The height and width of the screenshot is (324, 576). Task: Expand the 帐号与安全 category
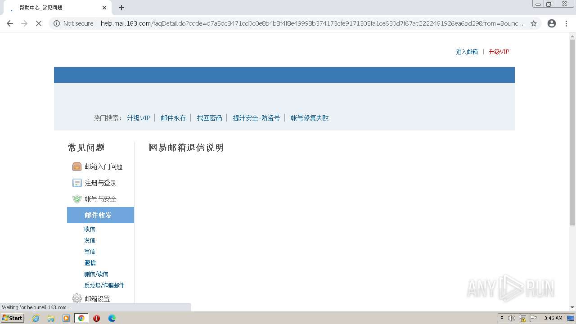[x=100, y=199]
